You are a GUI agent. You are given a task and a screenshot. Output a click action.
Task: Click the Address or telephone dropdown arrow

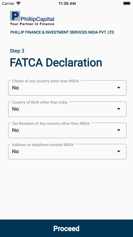pyautogui.click(x=119, y=151)
